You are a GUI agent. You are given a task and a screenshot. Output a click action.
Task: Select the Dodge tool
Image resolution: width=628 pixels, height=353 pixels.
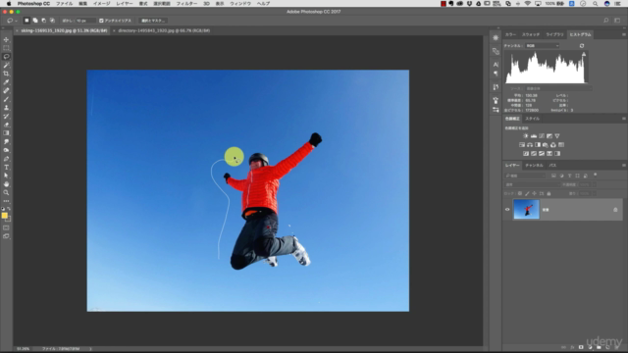coord(6,150)
